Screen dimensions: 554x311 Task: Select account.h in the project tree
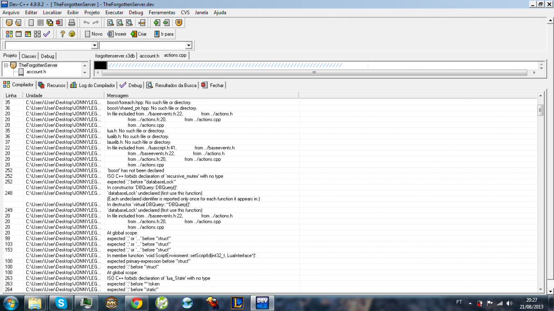click(x=36, y=71)
